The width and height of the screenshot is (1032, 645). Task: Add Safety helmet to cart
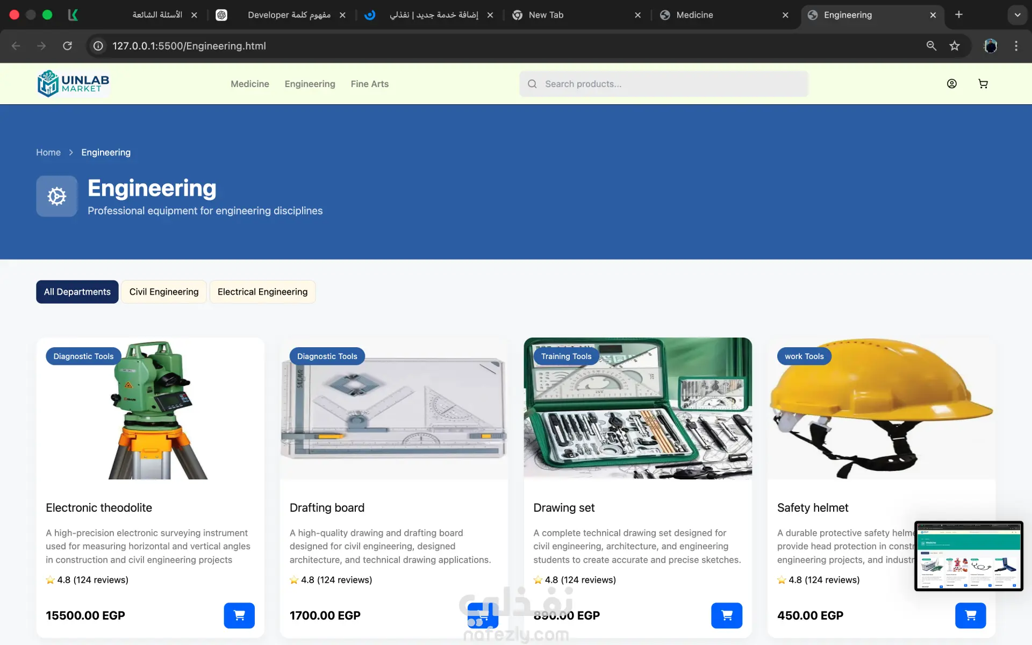click(x=971, y=615)
